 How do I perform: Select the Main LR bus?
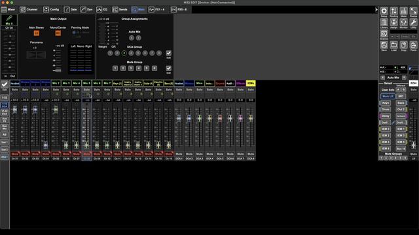tap(388, 96)
